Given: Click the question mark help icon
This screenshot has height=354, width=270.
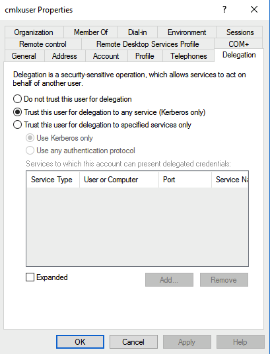Looking at the screenshot, I should coord(224,9).
